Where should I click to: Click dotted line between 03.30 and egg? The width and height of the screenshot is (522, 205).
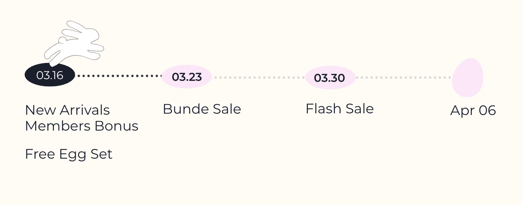[x=404, y=77]
